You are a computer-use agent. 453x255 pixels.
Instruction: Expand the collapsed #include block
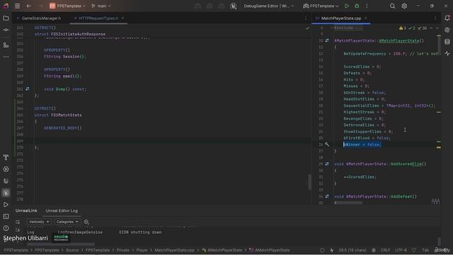[348, 28]
